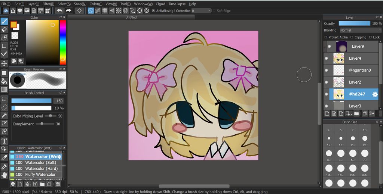383x194 pixels.
Task: Click the cloud save icon
Action: (x=6, y=11)
